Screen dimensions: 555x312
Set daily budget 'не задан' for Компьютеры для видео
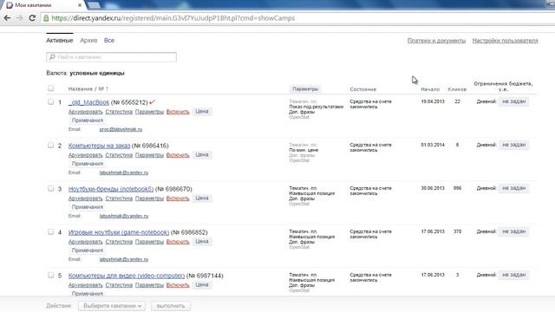514,275
